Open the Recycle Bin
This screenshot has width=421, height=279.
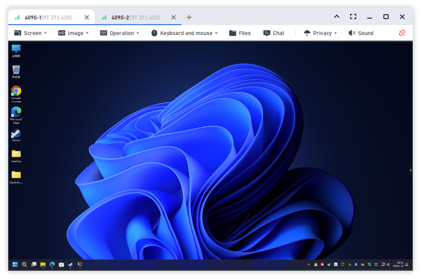pyautogui.click(x=16, y=69)
